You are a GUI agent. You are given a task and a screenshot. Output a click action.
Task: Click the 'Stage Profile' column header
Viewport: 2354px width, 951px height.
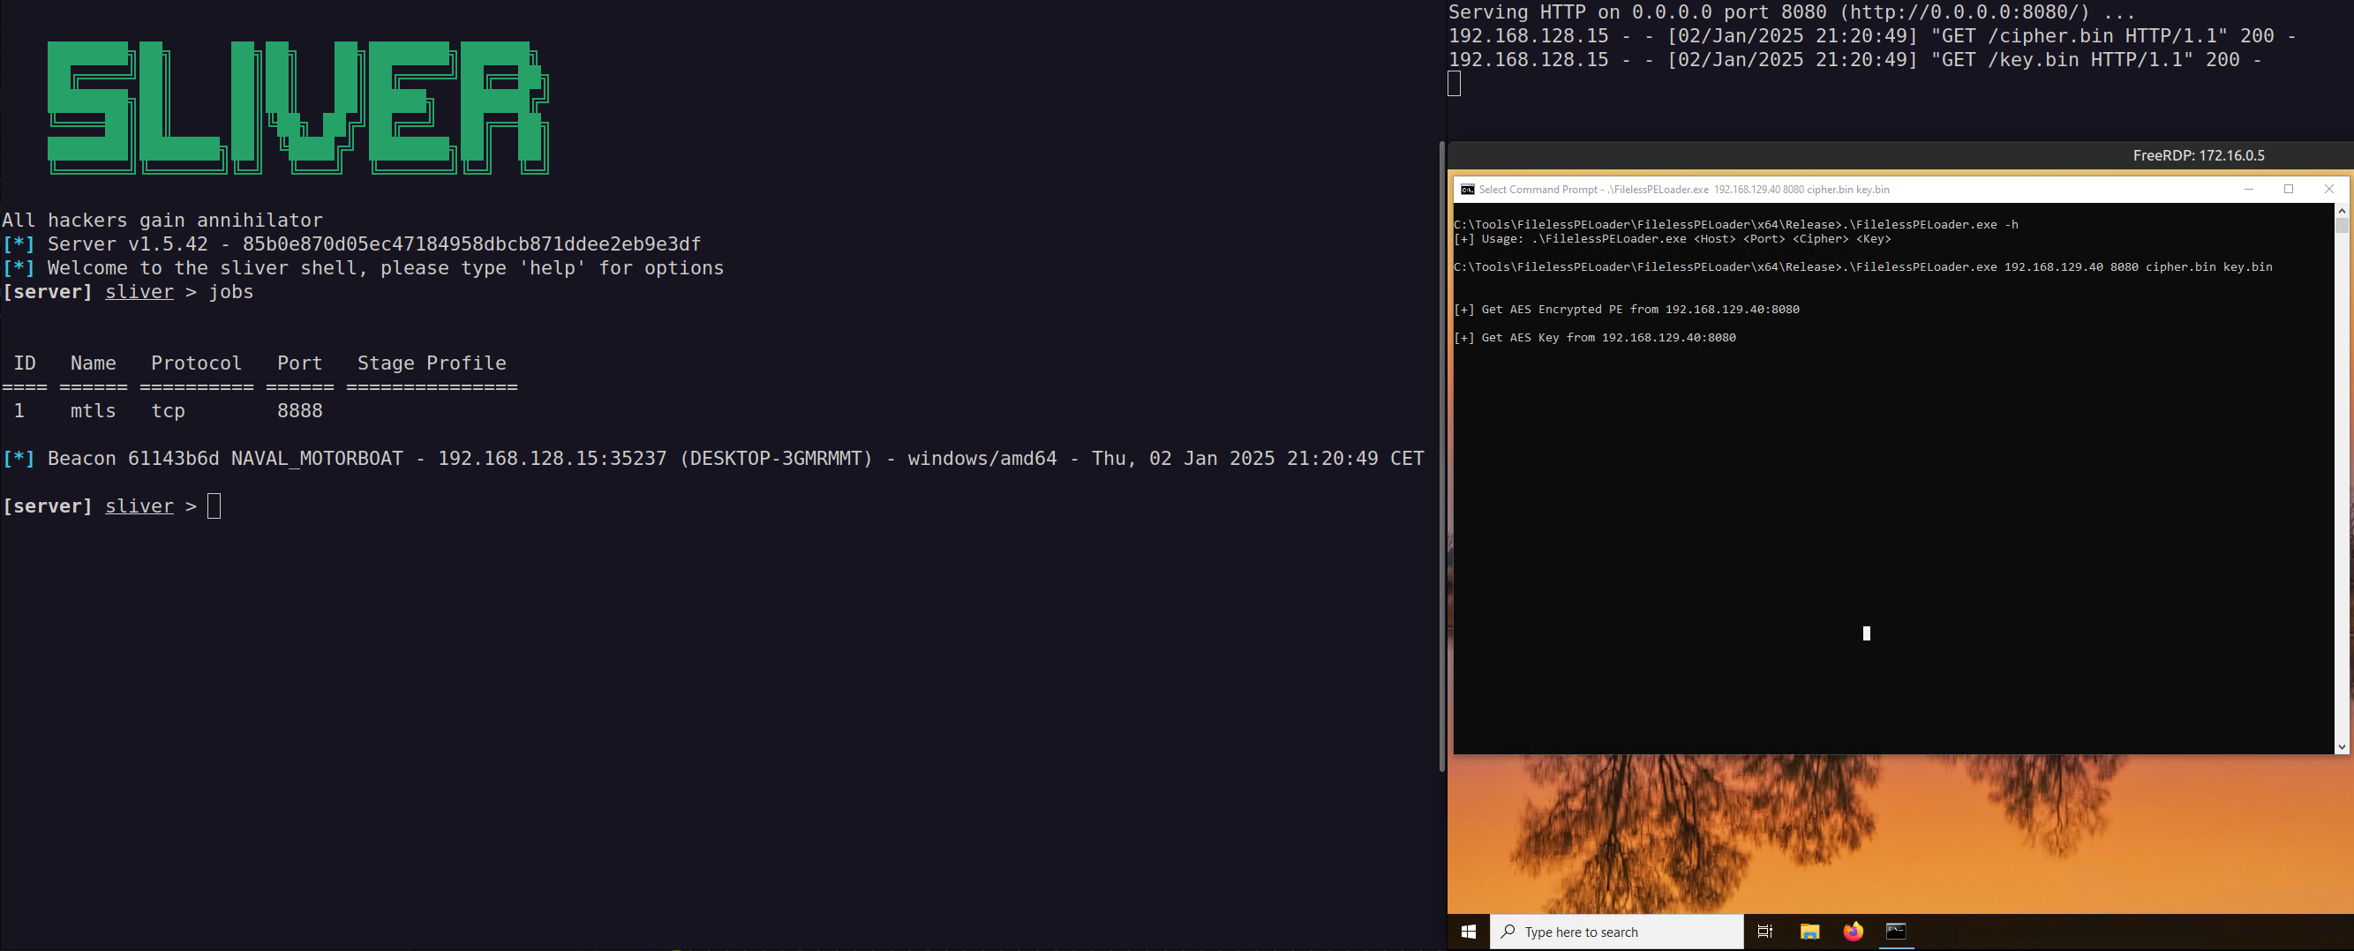pos(432,363)
